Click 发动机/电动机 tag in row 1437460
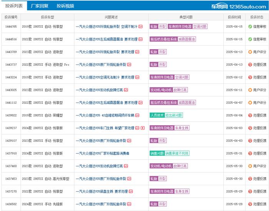Screen dimensions: 269x211 (161, 166)
